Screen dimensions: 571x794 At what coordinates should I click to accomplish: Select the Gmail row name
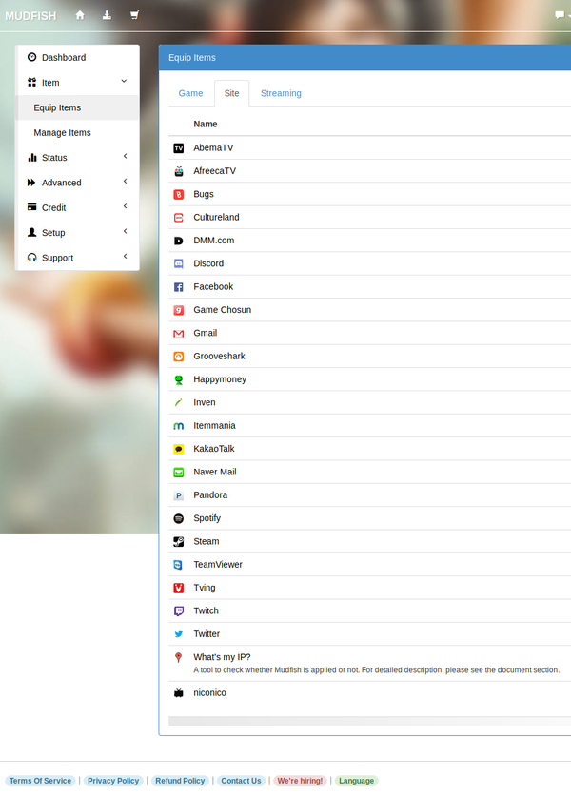coord(206,333)
